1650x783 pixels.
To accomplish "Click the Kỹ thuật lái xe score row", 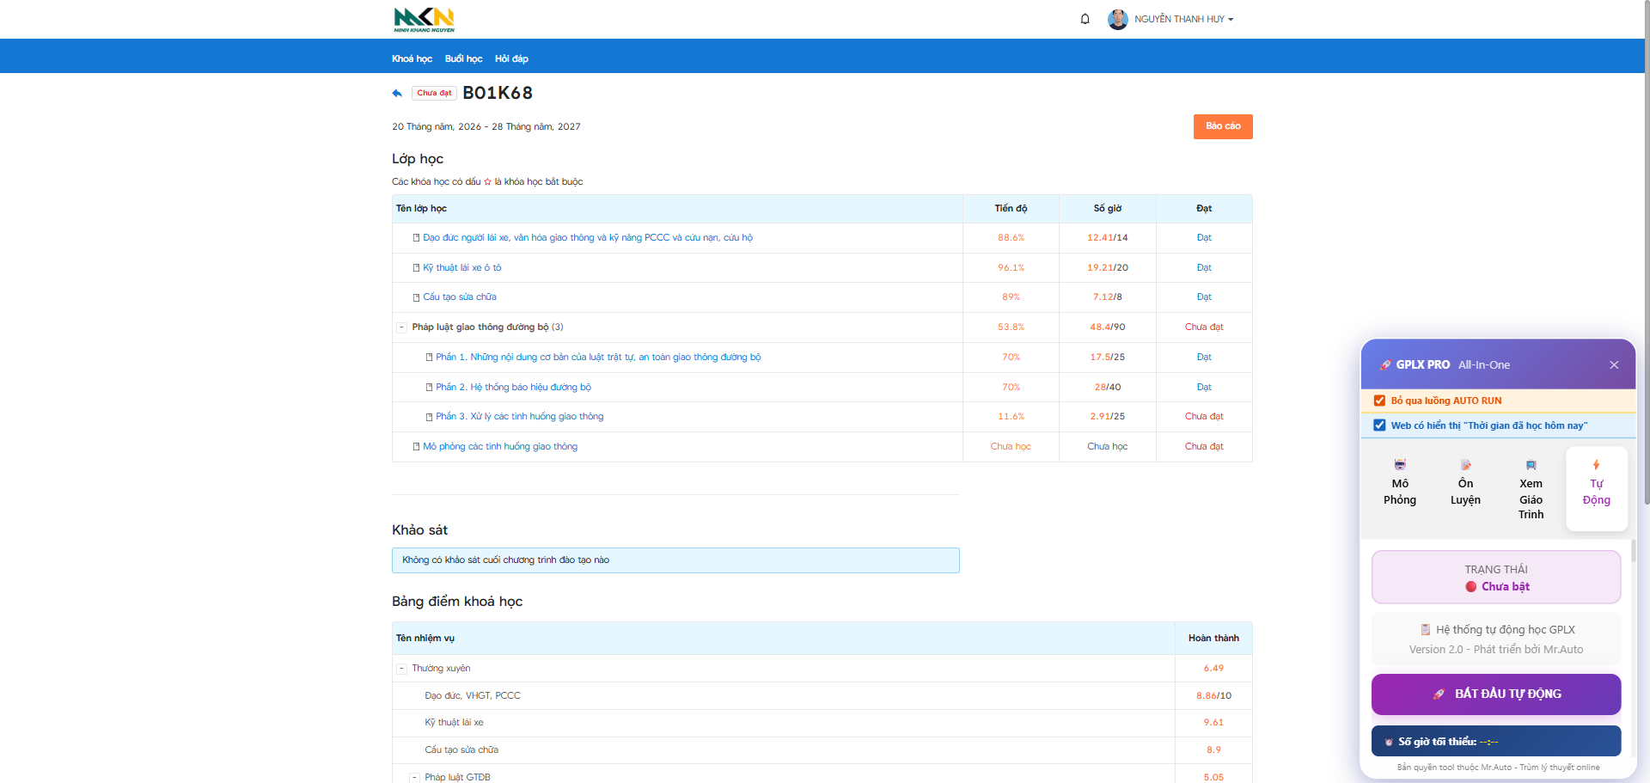I will coord(822,723).
